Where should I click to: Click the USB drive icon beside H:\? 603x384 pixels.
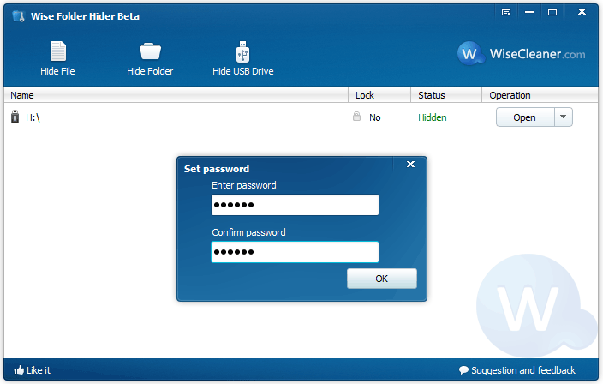[x=15, y=117]
